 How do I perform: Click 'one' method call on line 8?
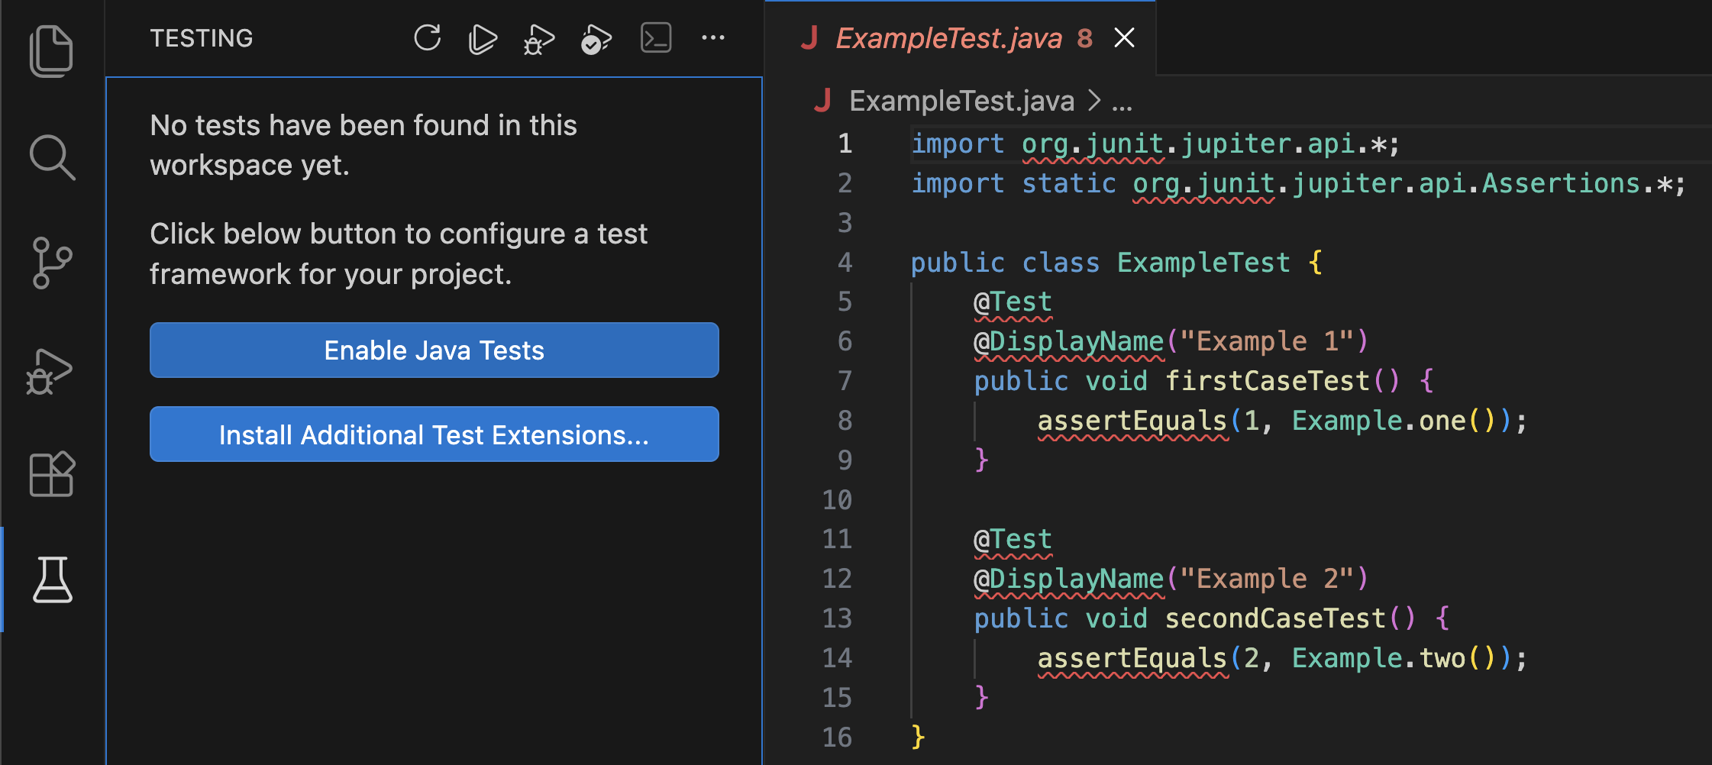(x=1442, y=421)
